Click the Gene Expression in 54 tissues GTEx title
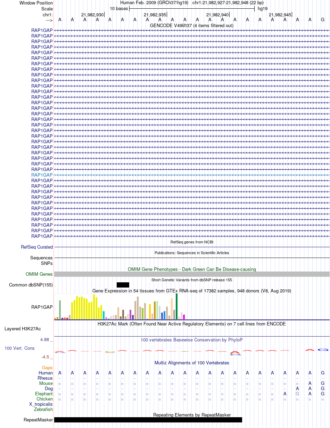This screenshot has height=428, width=330. [192, 291]
